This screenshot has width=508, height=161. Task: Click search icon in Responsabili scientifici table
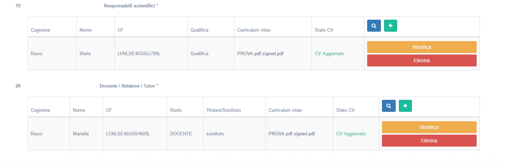point(374,26)
